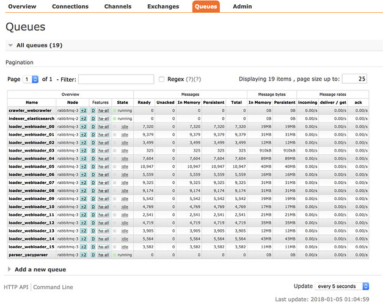
Task: Click the green running state icon for crawler_webcrawler
Action: click(x=115, y=110)
